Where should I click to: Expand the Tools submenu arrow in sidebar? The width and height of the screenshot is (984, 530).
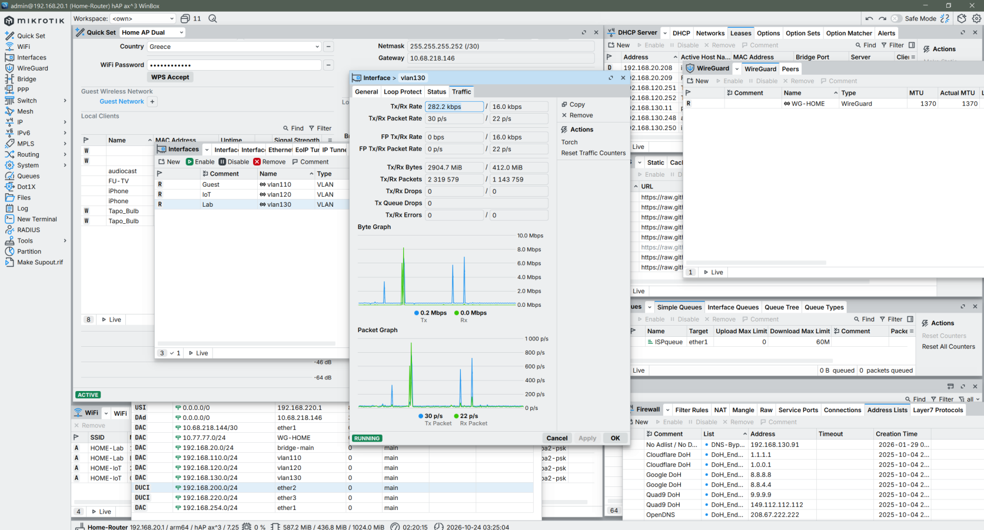65,241
